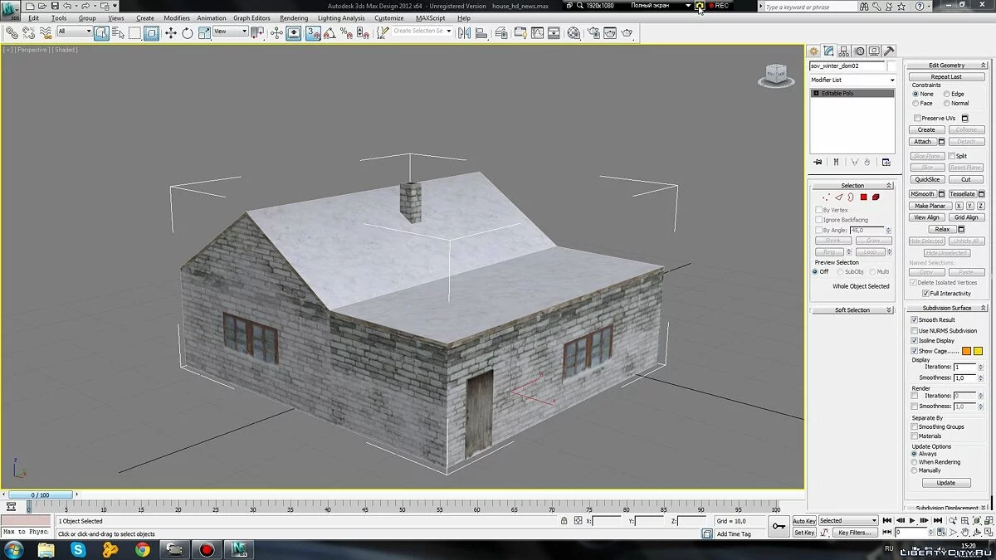Click the QuickSlice button

(927, 179)
